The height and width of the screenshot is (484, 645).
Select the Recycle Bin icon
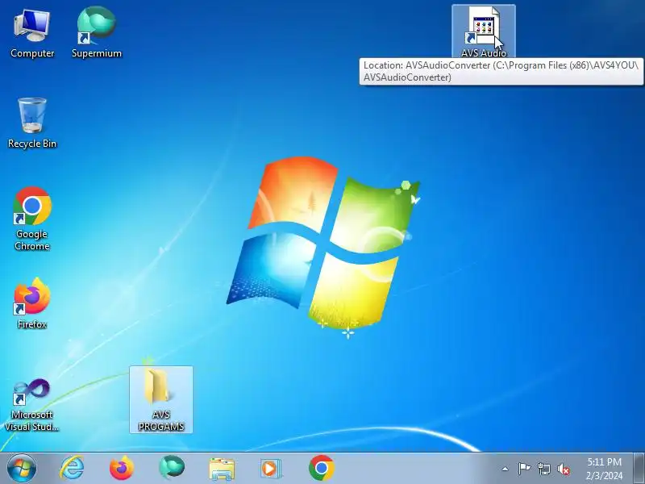(32, 123)
